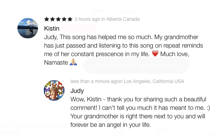Switch to the faded Profile tab
The width and height of the screenshot is (215, 136).
coord(99,11)
